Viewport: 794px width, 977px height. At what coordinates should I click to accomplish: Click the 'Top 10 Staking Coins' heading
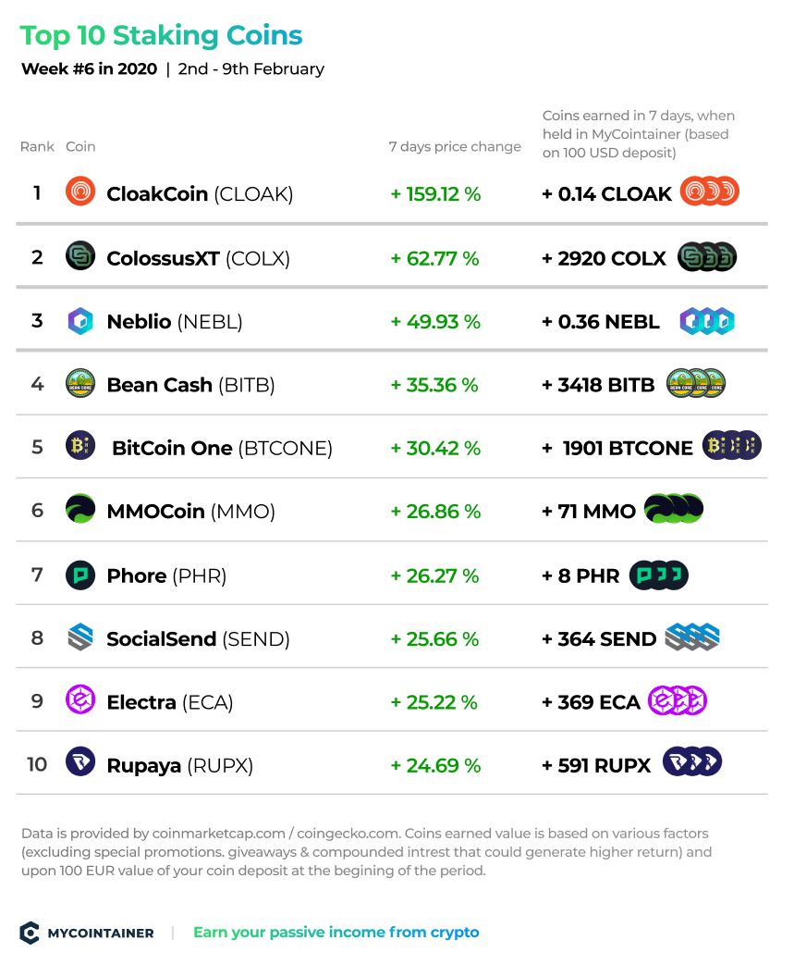point(161,35)
